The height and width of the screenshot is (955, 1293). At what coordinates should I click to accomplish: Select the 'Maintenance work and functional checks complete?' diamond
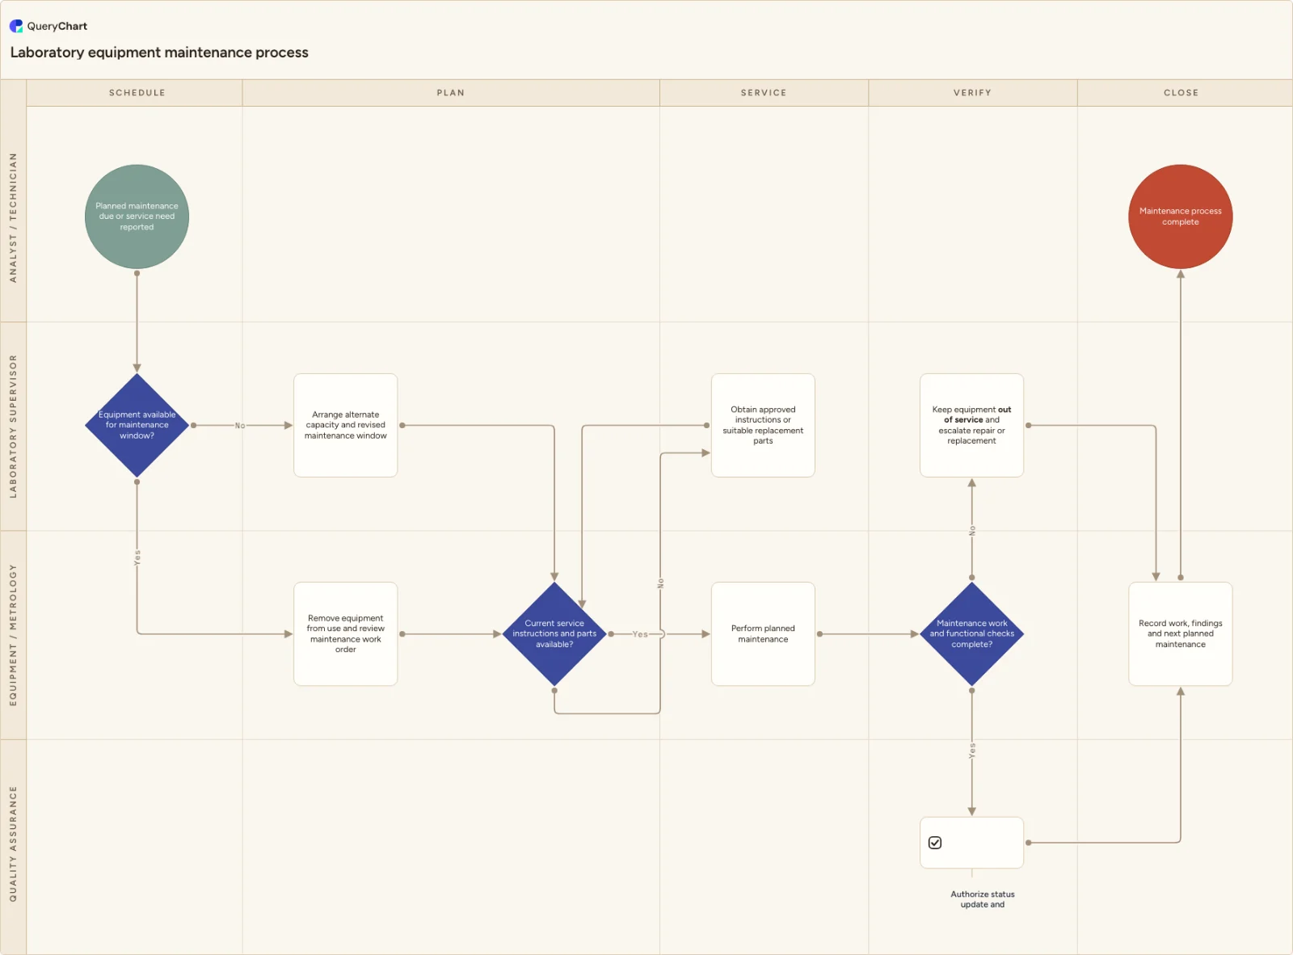pos(972,634)
